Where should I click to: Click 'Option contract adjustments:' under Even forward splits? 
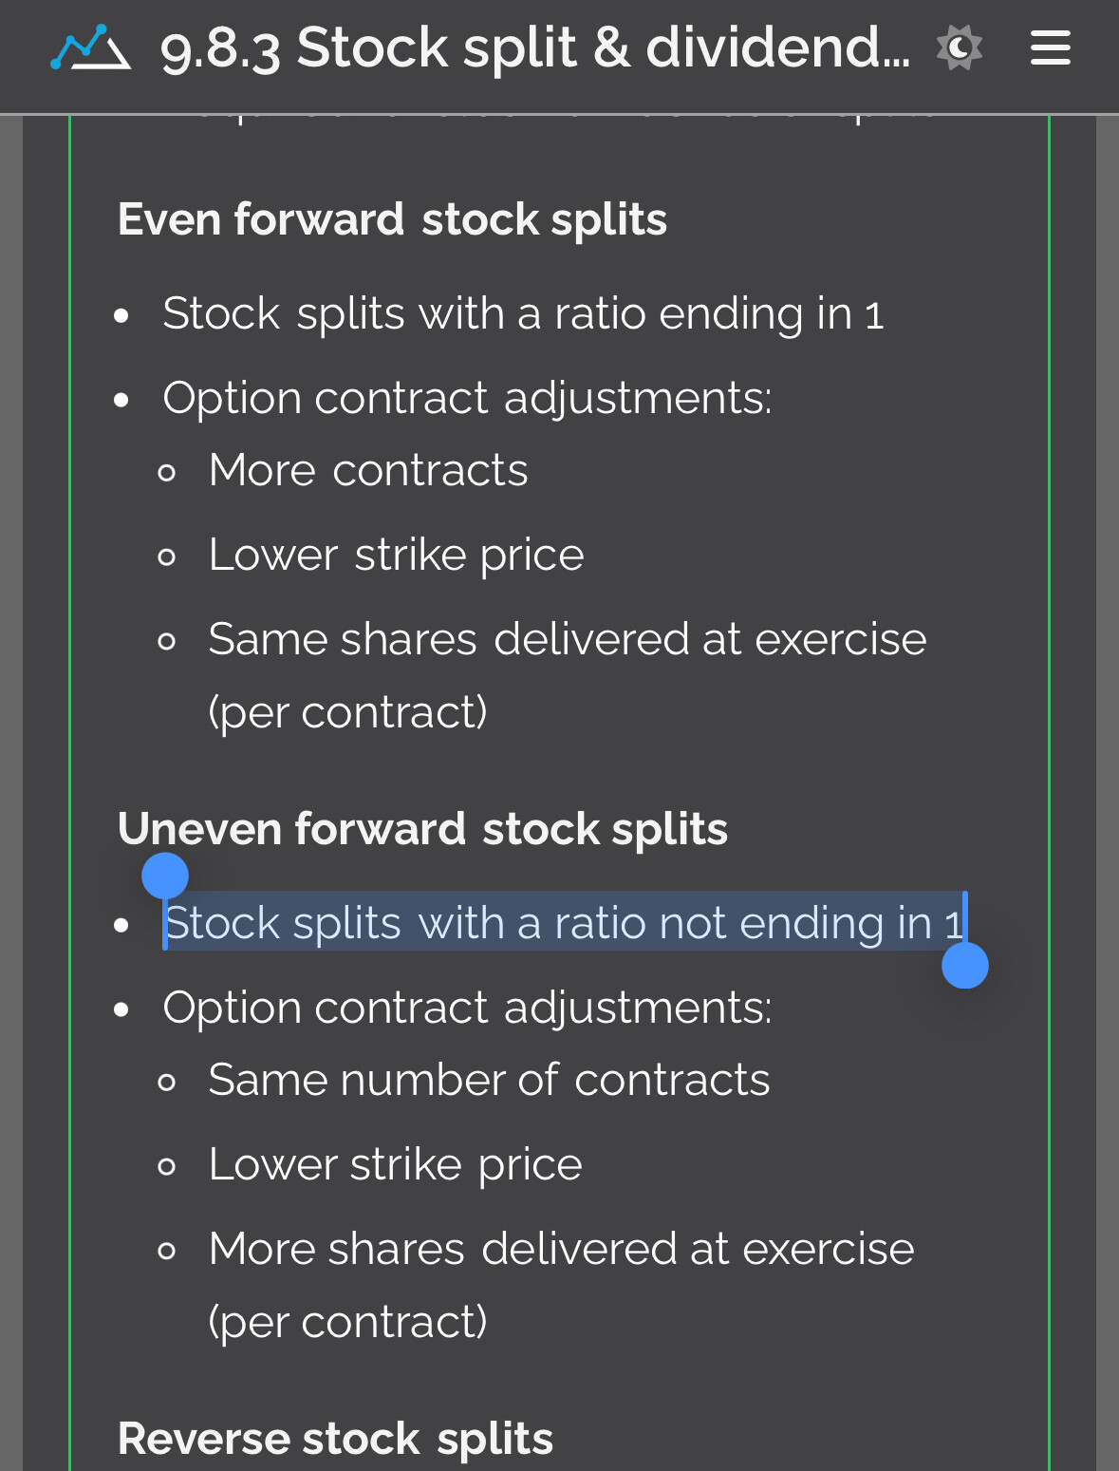[467, 397]
